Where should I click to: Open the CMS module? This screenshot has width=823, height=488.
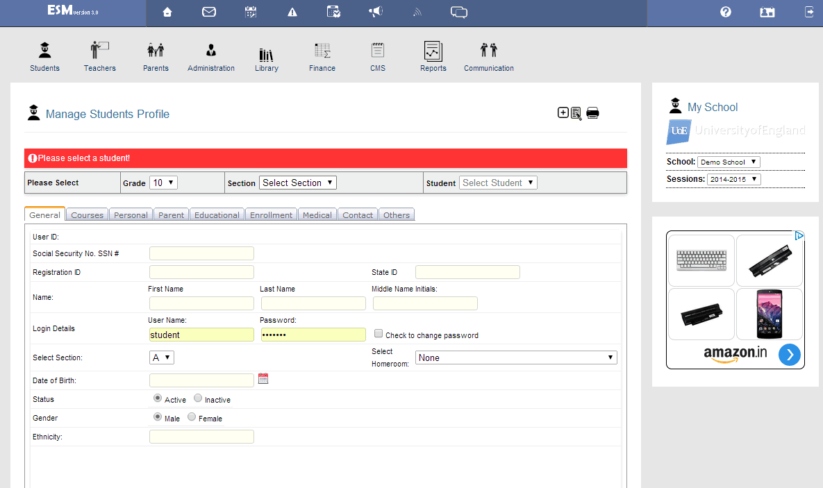(378, 57)
